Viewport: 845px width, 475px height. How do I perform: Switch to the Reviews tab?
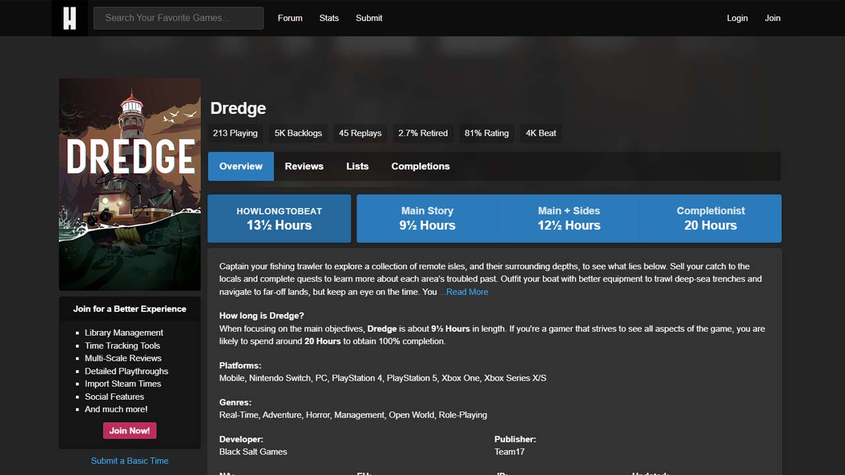tap(304, 166)
